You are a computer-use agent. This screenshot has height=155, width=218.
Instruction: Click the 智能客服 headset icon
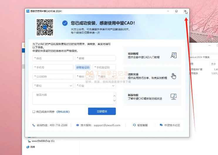[134, 125]
